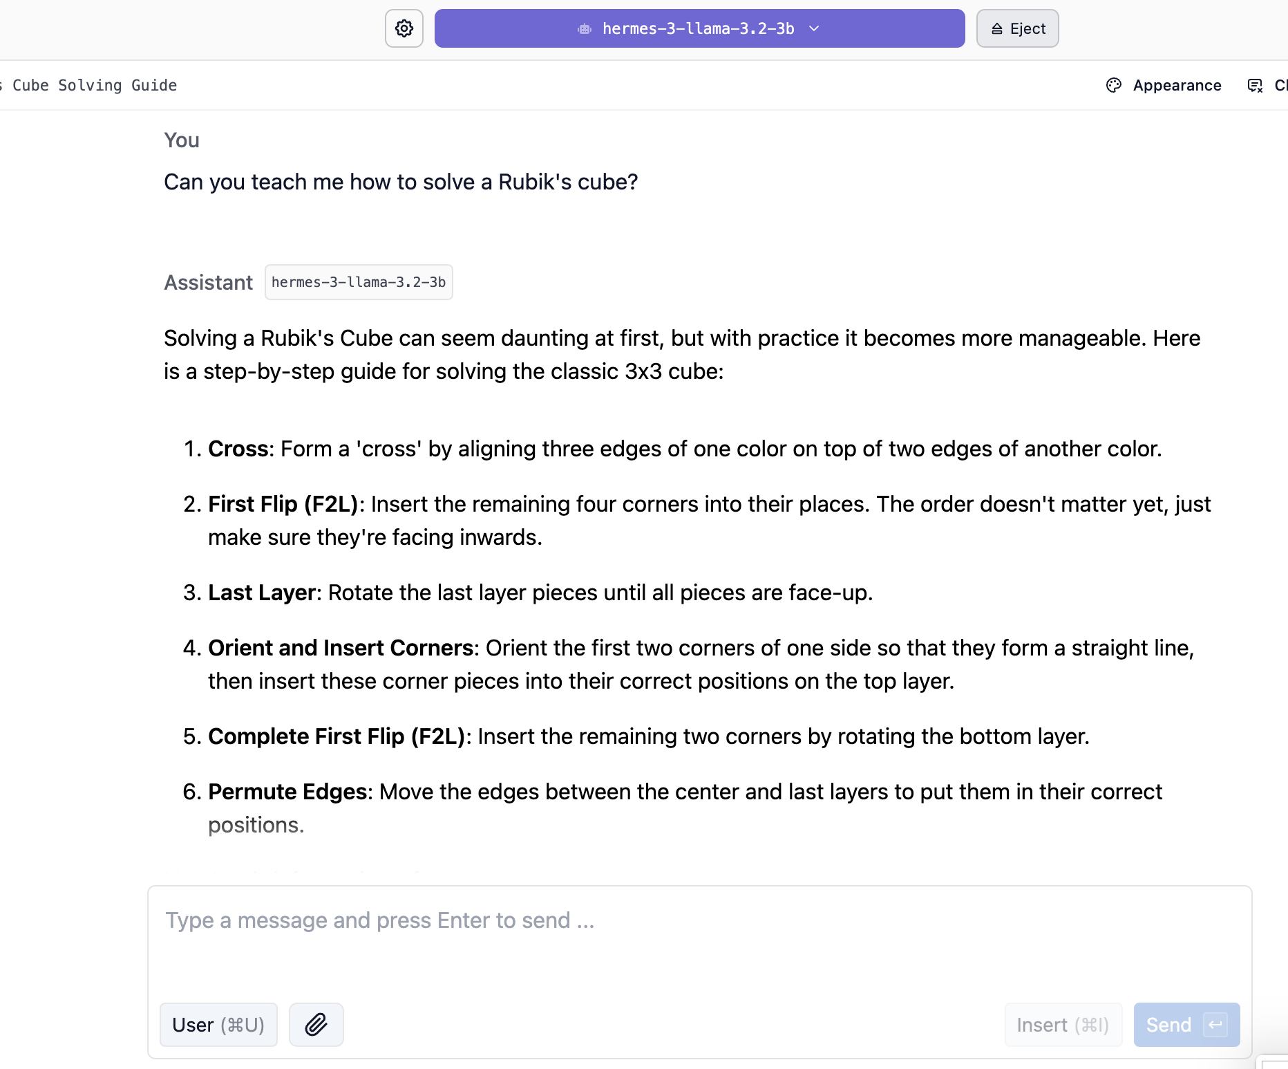The image size is (1288, 1069).
Task: Click the clear chat bubble icon
Action: [x=1255, y=86]
